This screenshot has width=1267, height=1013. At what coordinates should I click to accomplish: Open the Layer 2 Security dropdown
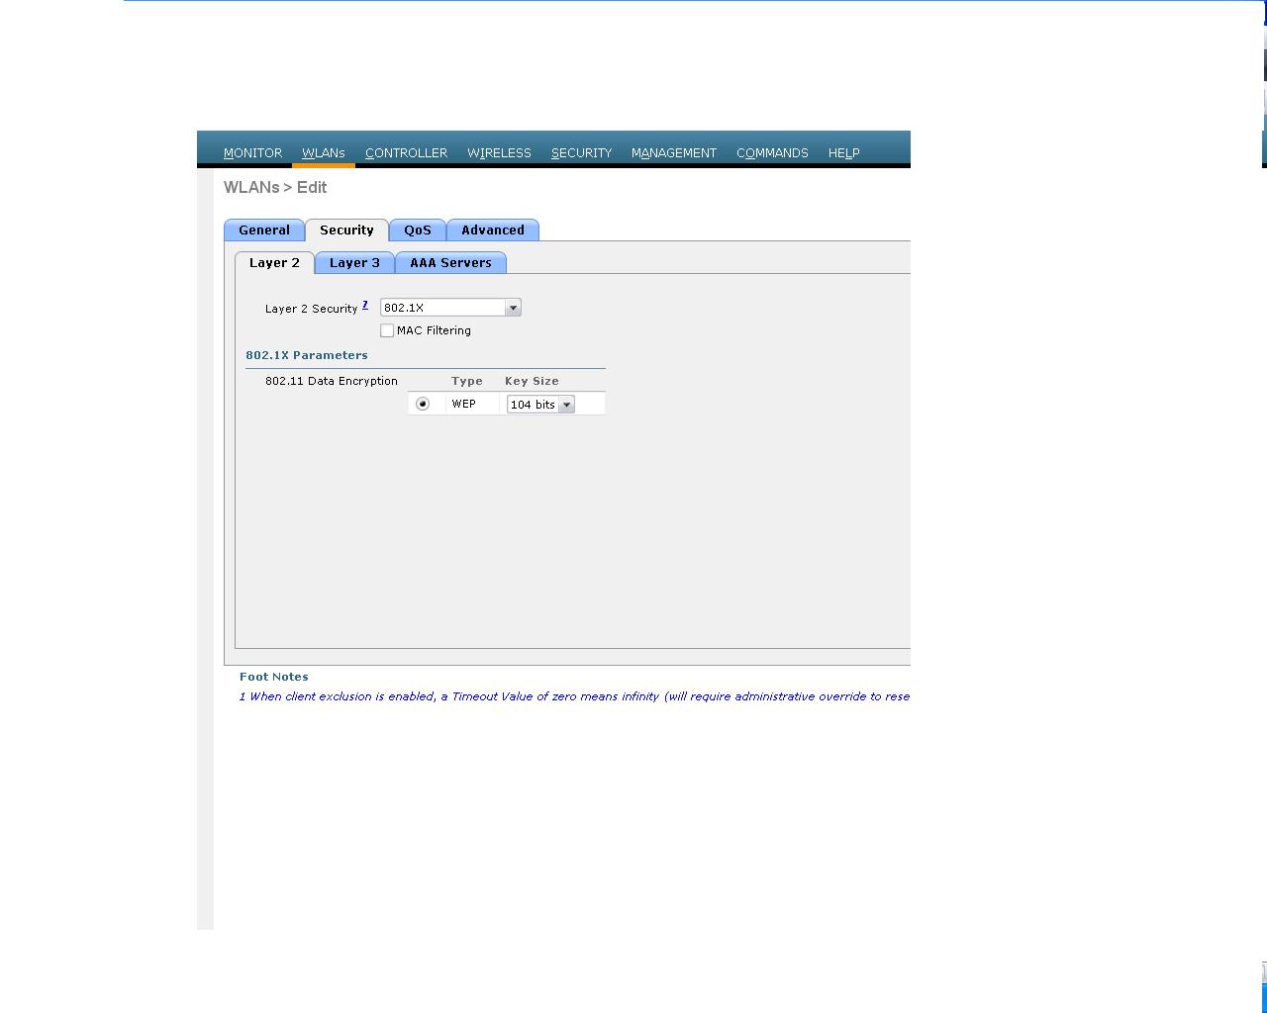[450, 308]
